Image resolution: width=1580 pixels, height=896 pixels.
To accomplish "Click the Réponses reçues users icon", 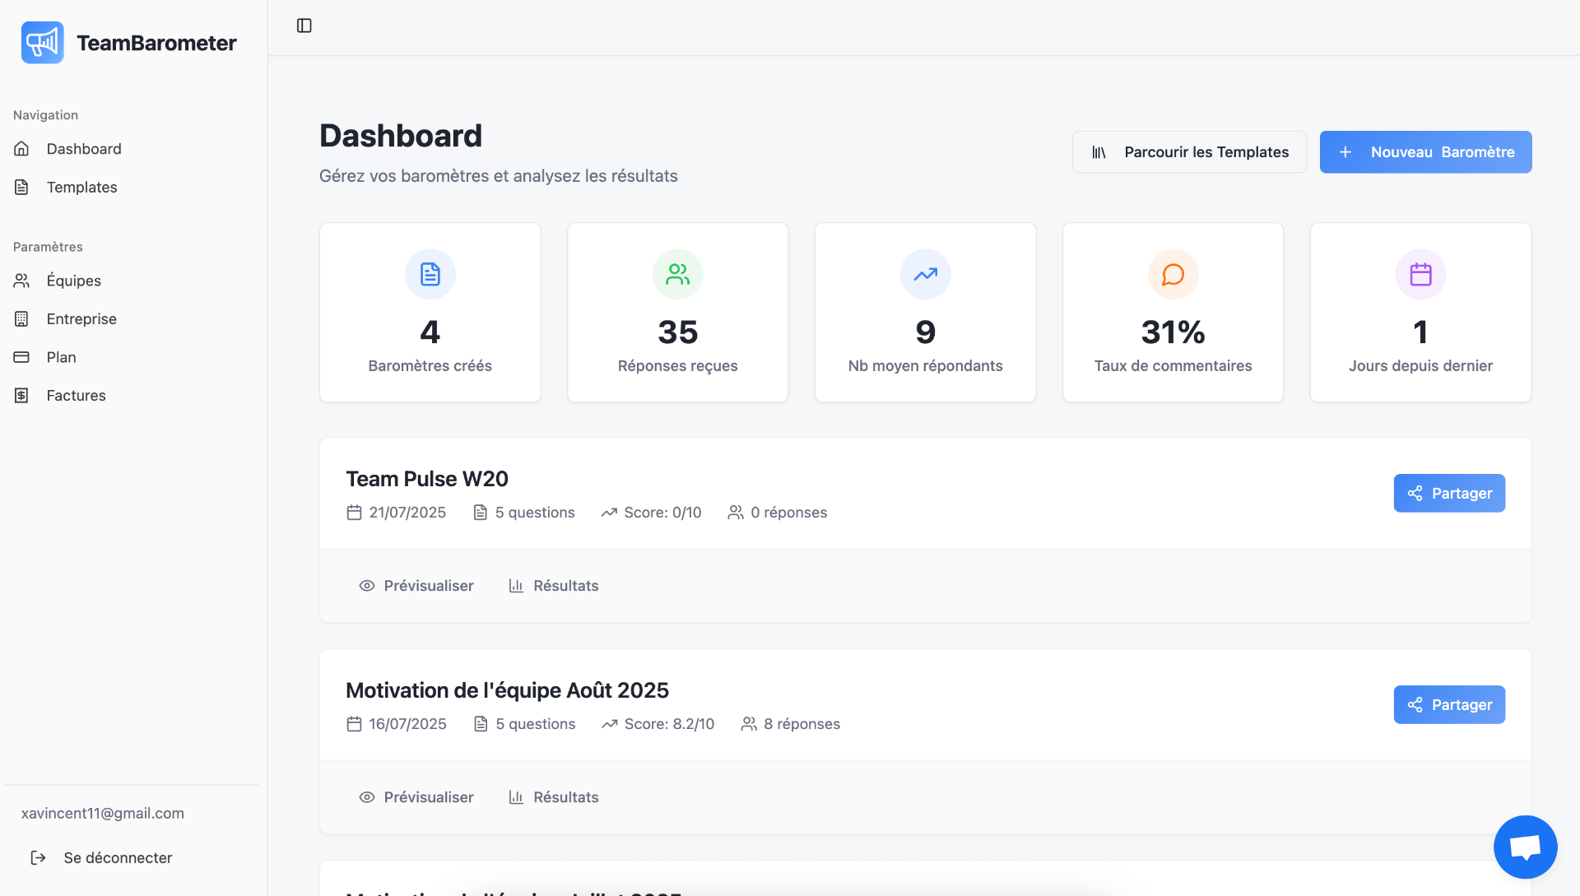I will coord(678,274).
